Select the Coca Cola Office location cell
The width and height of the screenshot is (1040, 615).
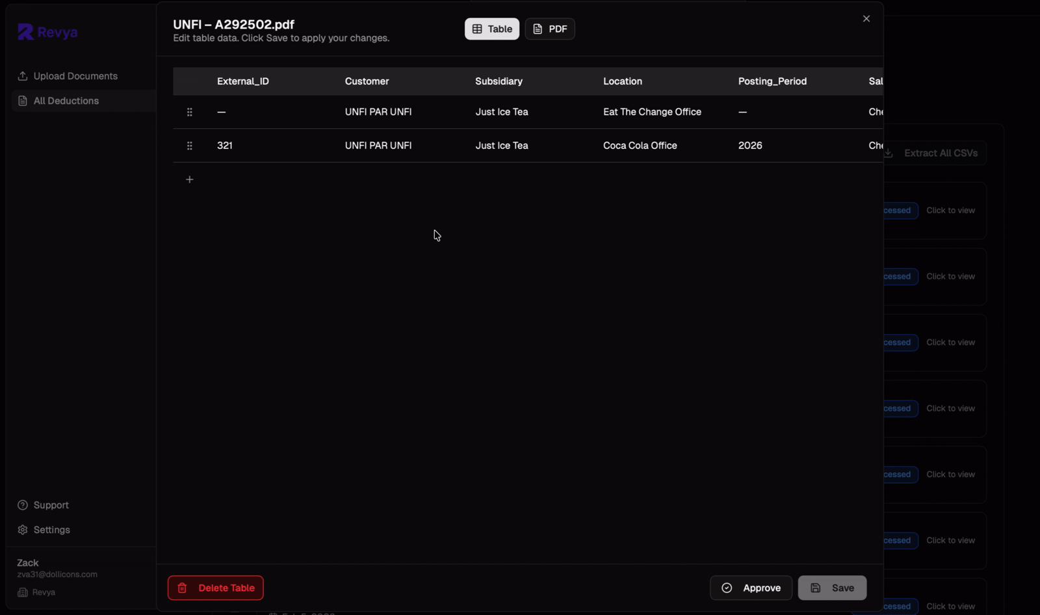(x=640, y=146)
